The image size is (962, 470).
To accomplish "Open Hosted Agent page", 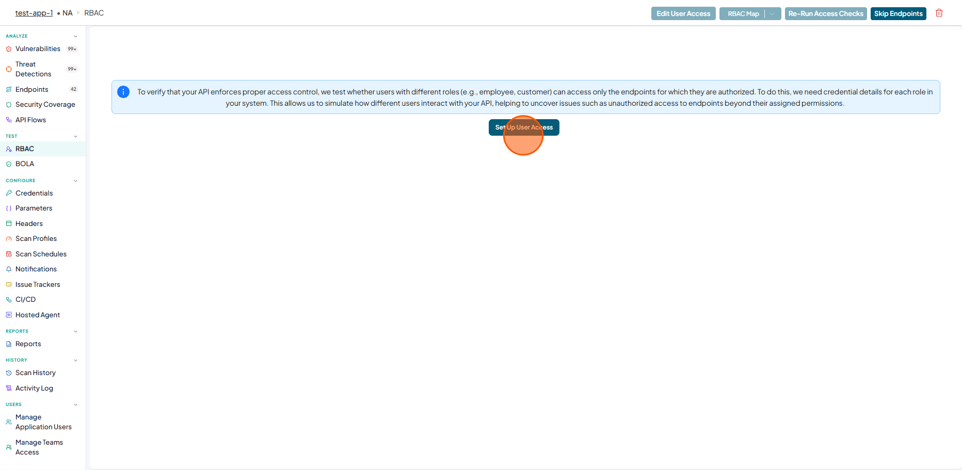I will click(38, 315).
